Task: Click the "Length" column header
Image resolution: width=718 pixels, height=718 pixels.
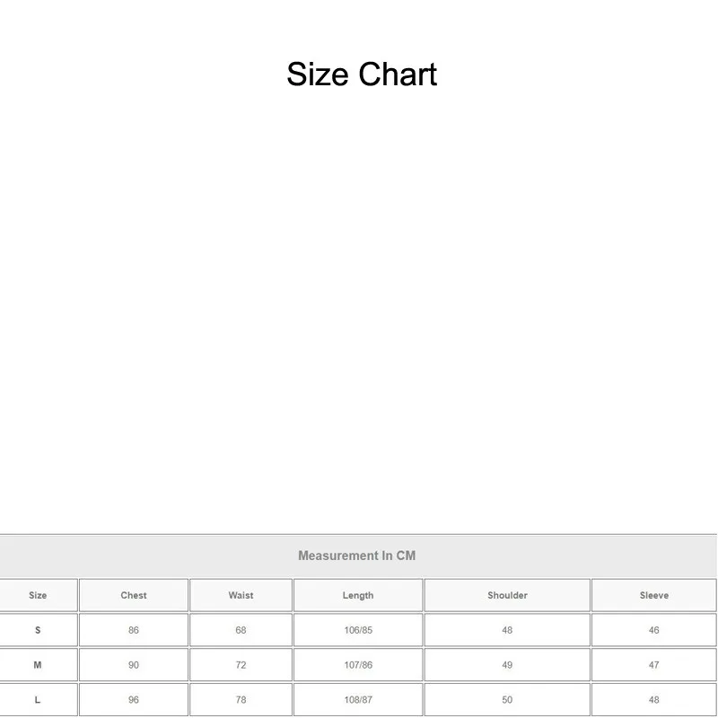Action: point(358,595)
